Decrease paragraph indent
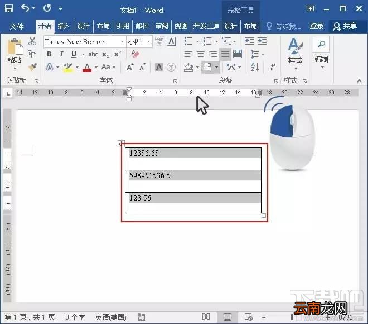 (x=249, y=41)
